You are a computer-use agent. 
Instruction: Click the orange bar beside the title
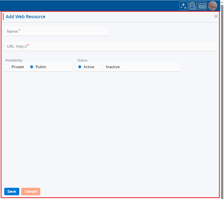click(x=3, y=17)
